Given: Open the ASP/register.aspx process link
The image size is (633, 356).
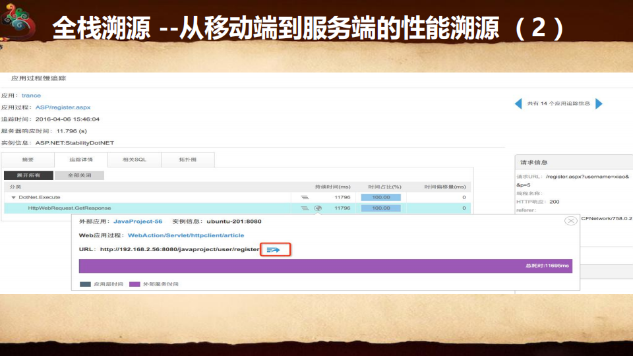Looking at the screenshot, I should click(x=63, y=107).
